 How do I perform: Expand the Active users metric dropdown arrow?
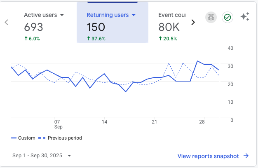pyautogui.click(x=62, y=15)
